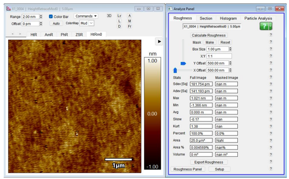
Task: Click the help icon next to Calculate Roughness
Action: tap(271, 35)
